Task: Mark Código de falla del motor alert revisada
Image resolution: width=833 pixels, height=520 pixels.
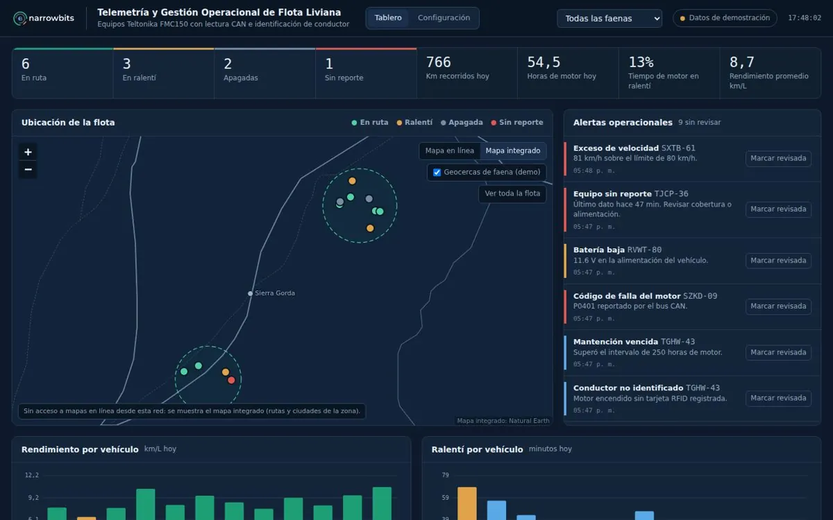Action: (x=778, y=306)
